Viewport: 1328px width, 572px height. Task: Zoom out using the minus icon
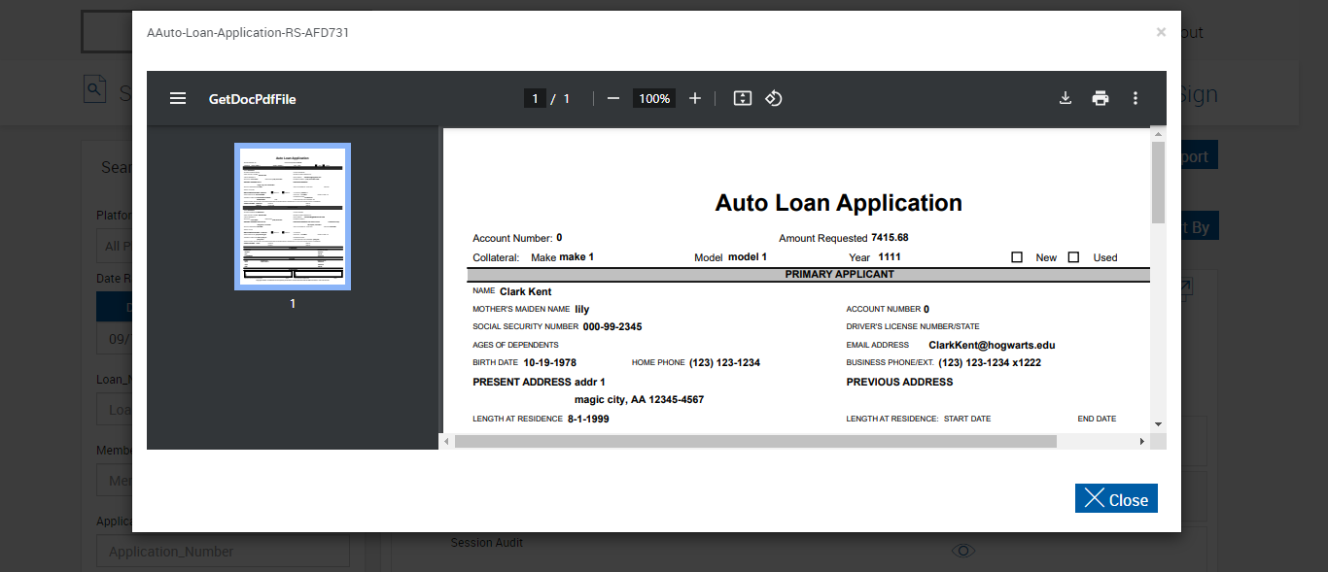pos(613,98)
